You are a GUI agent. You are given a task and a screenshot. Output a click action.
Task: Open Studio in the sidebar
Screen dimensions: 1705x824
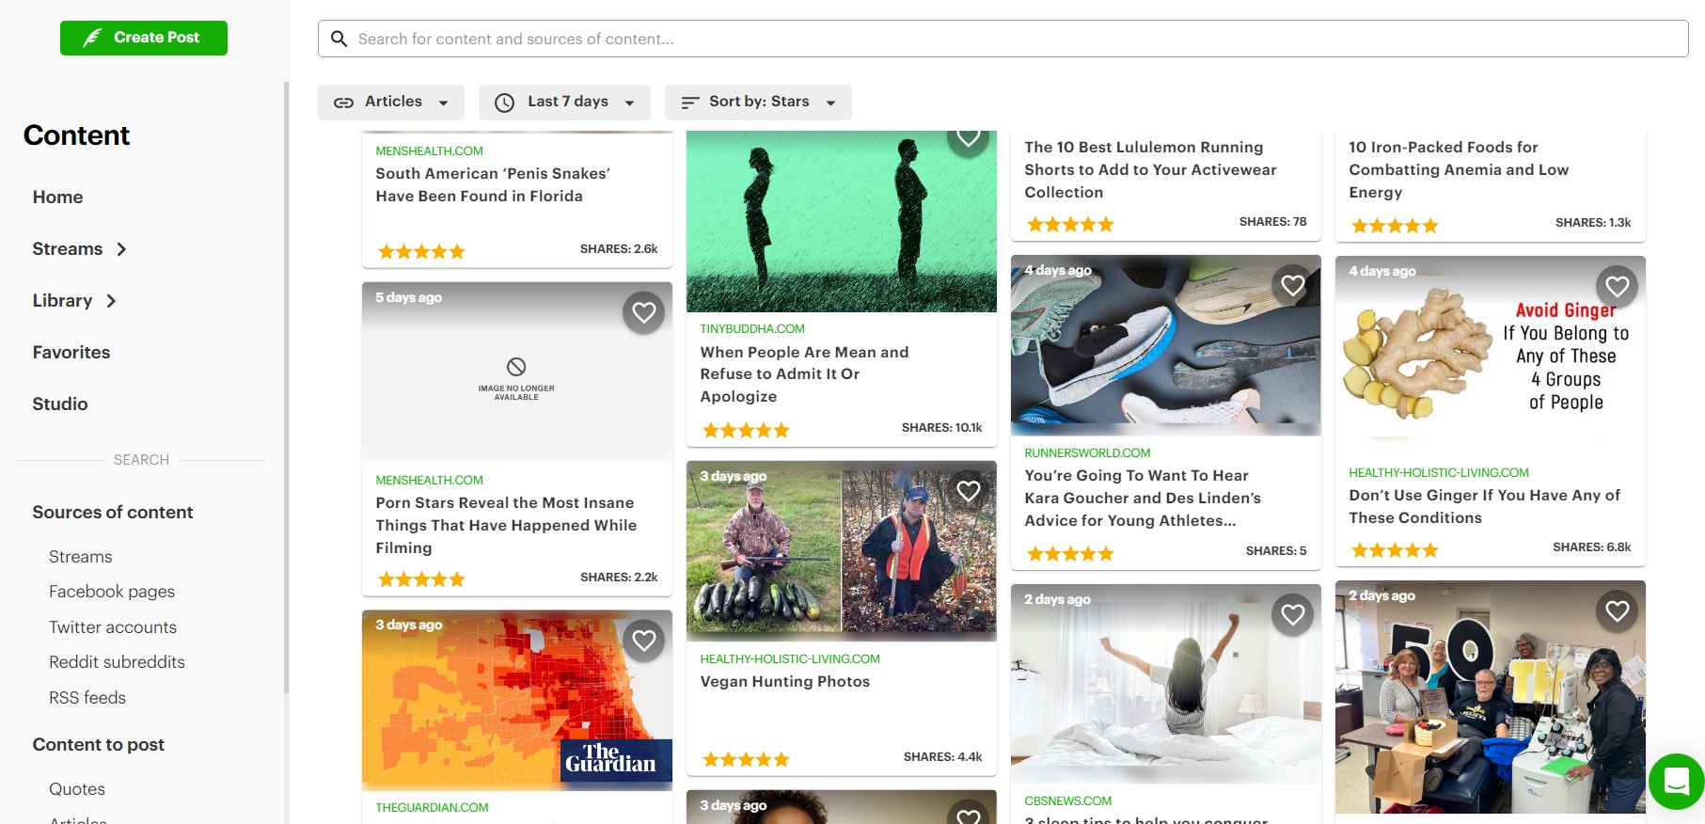[x=60, y=404]
